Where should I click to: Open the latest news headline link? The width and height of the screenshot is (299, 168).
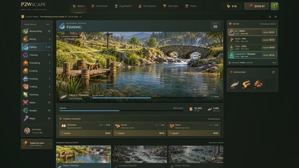[53, 17]
